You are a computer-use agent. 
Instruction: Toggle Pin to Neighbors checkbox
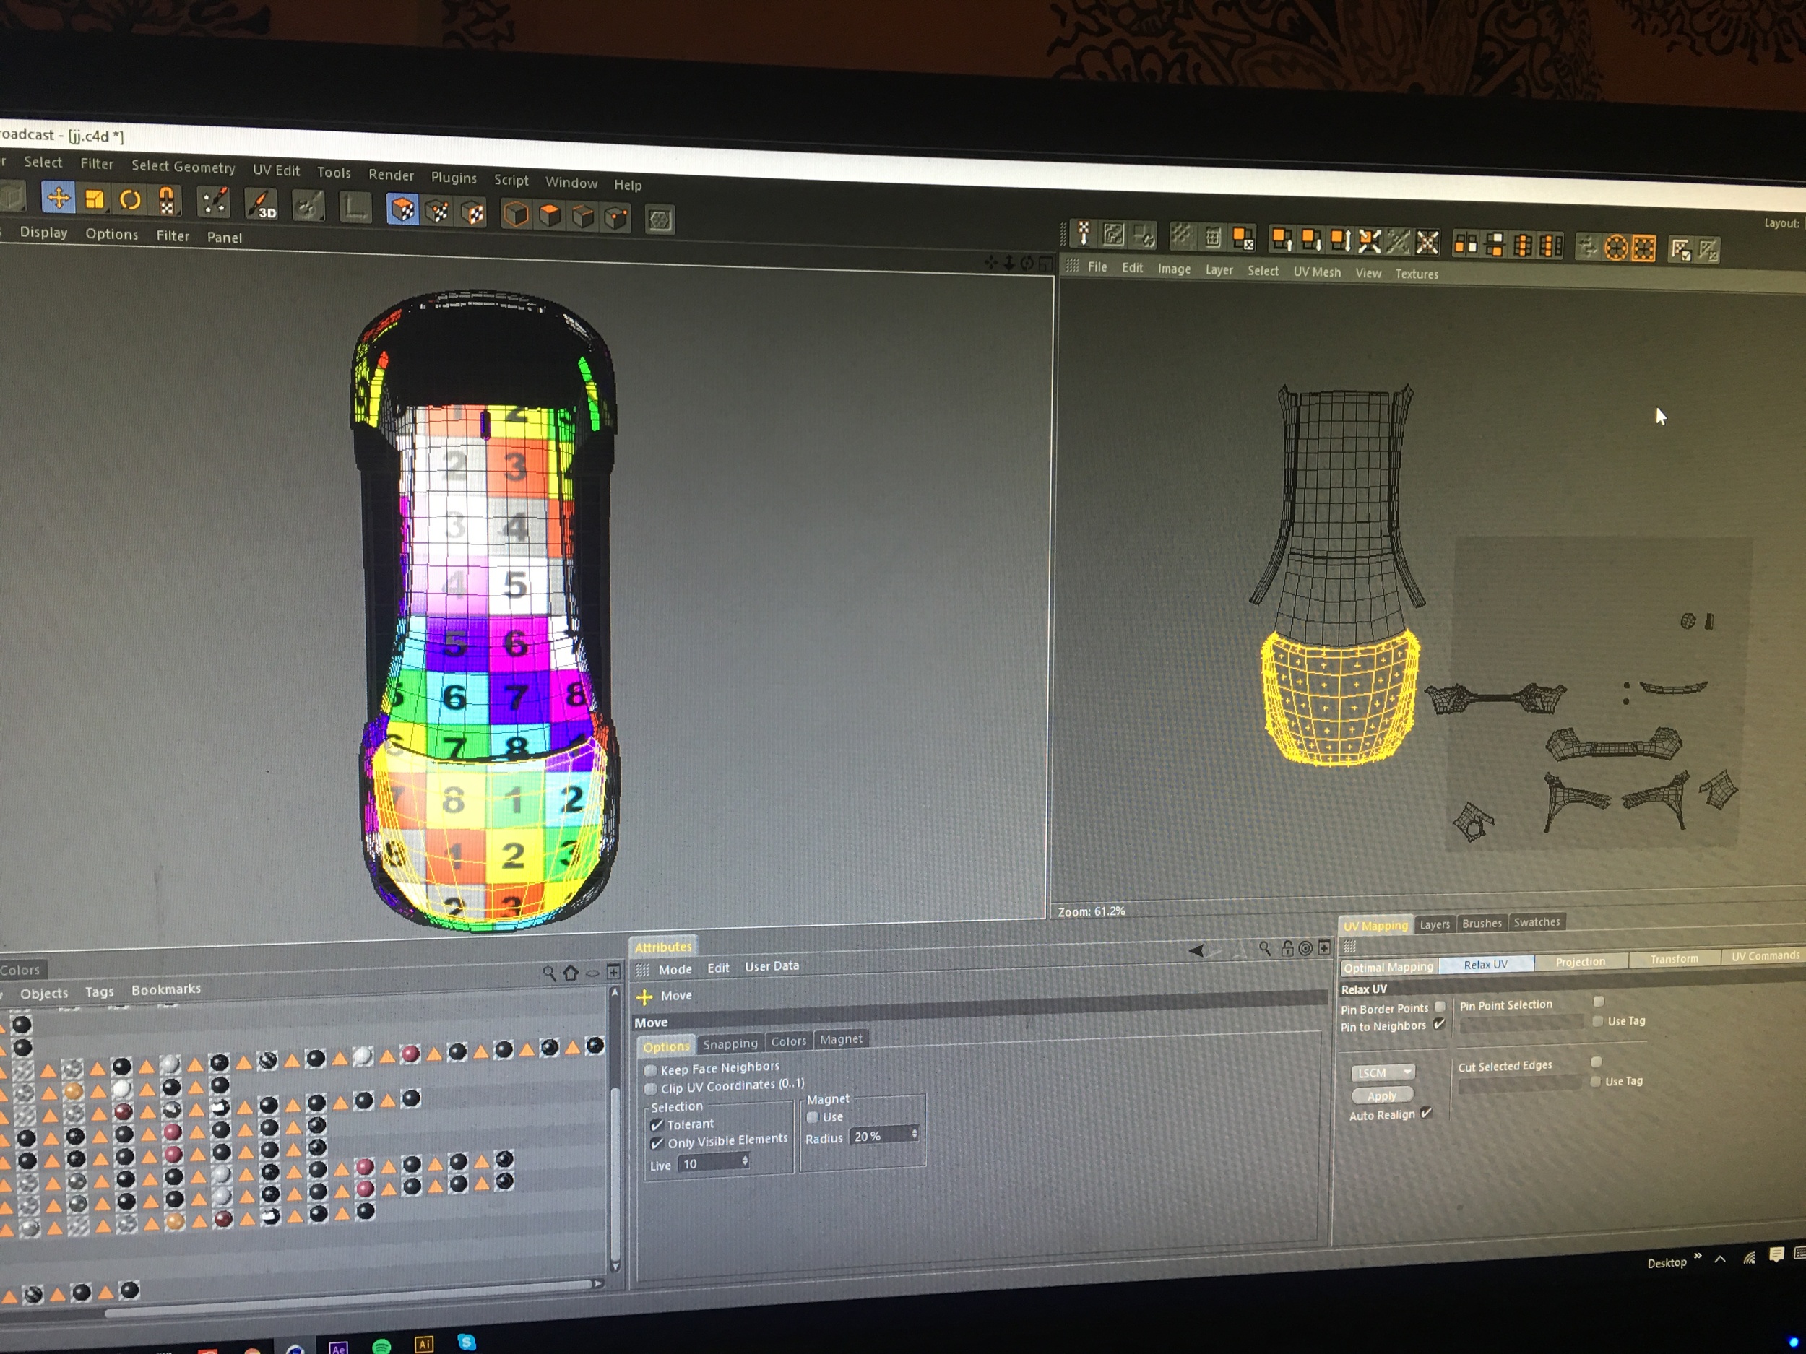(x=1440, y=1024)
